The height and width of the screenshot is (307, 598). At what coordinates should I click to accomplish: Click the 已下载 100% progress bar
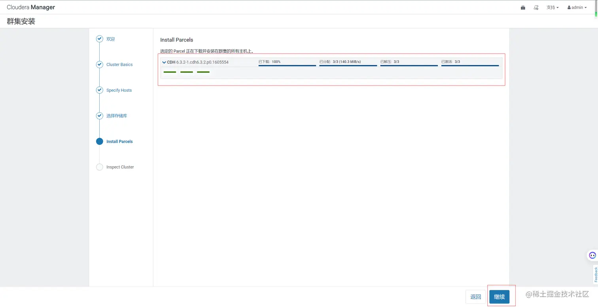pyautogui.click(x=287, y=65)
